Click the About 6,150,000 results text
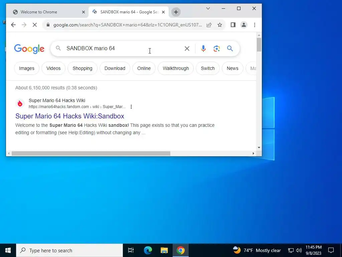The height and width of the screenshot is (257, 342). [56, 88]
